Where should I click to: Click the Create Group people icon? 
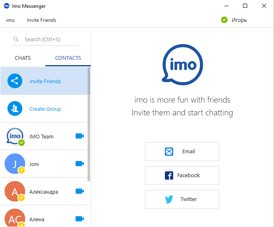pyautogui.click(x=15, y=108)
